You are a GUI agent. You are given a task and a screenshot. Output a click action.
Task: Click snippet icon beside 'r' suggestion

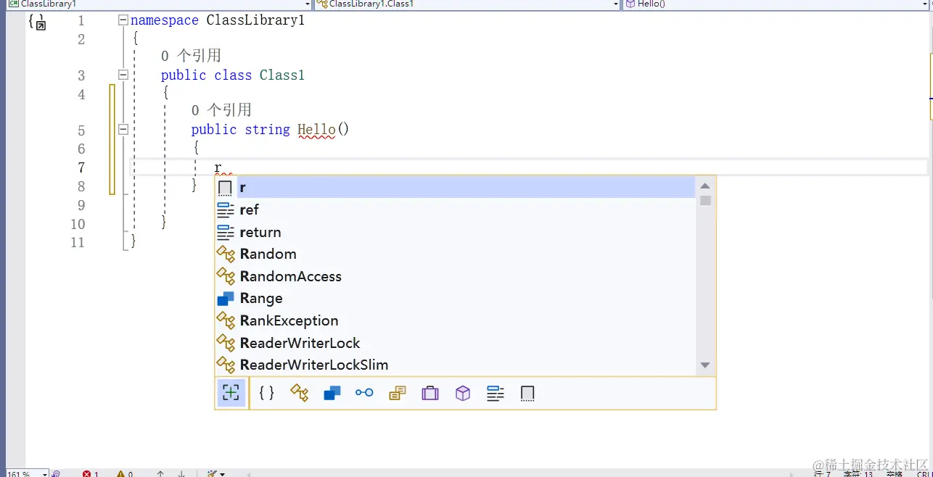226,188
